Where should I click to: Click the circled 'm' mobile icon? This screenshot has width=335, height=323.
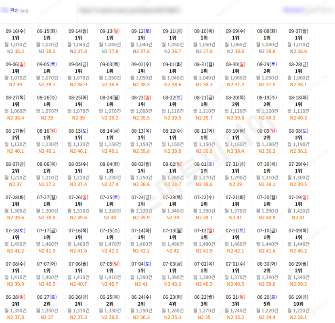22,11
